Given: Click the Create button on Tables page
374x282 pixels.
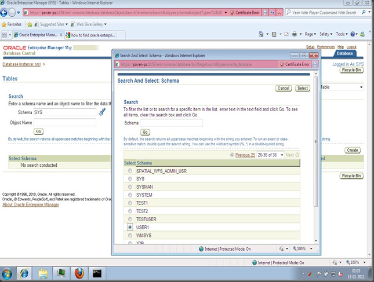Looking at the screenshot, I should click(353, 151).
